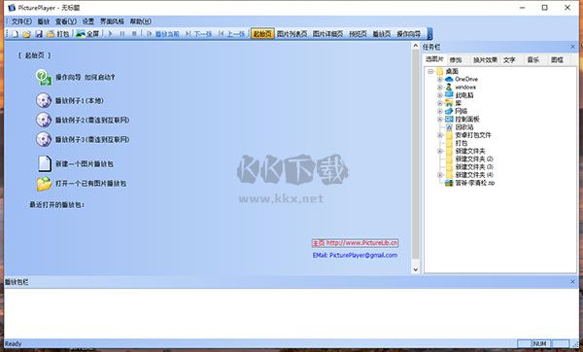Switch to 播放页 tab
The height and width of the screenshot is (352, 583).
pyautogui.click(x=382, y=33)
